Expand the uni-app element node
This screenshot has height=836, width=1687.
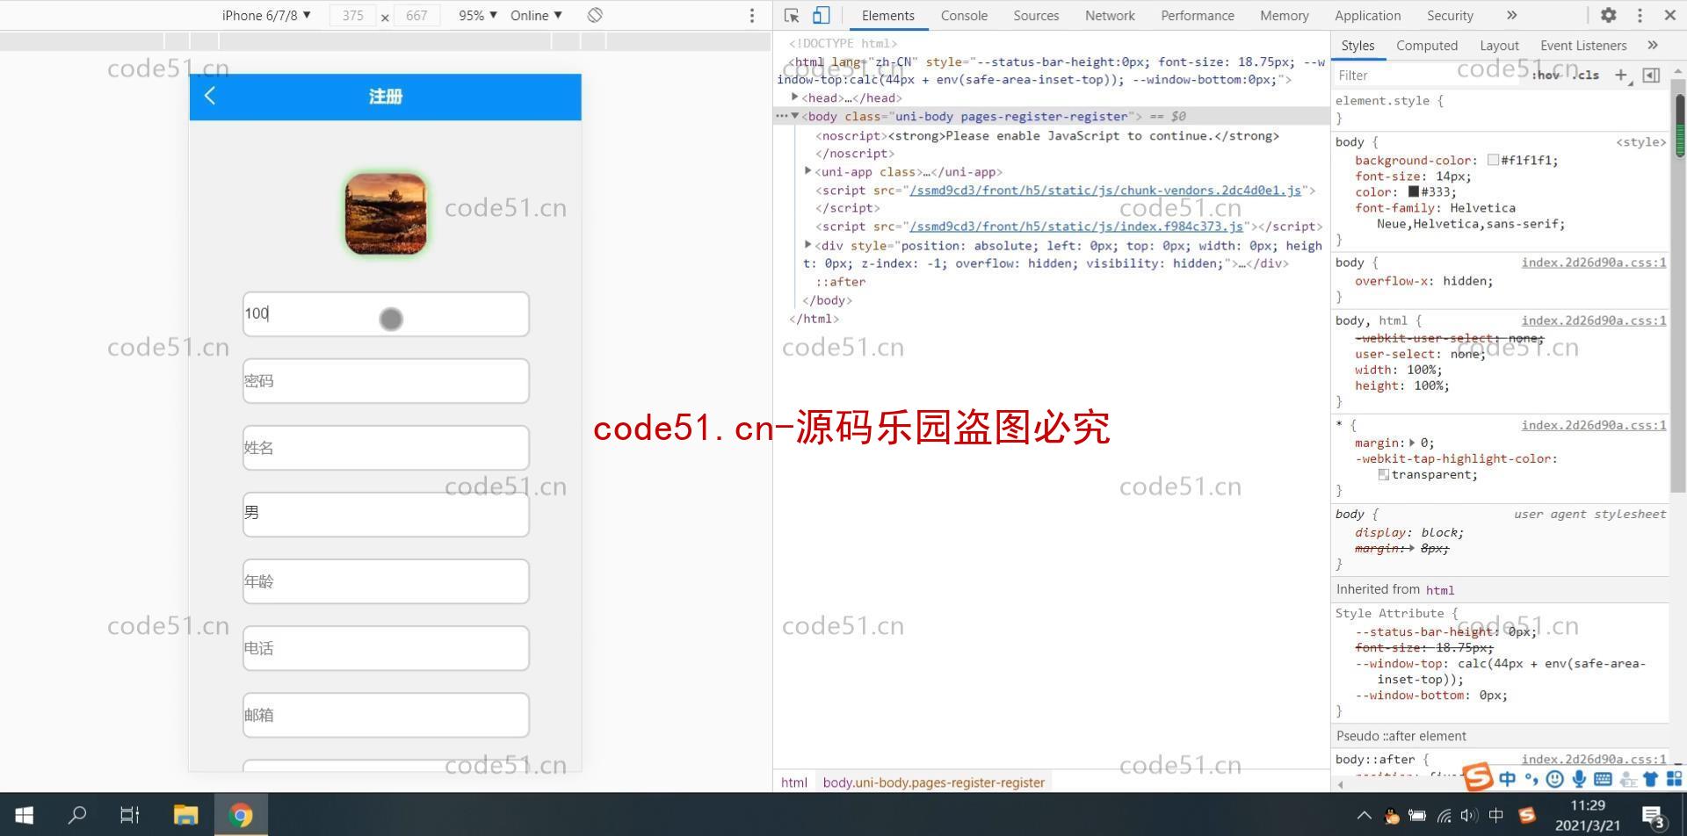click(808, 171)
